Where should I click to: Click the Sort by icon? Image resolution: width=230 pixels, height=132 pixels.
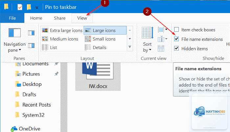(148, 33)
